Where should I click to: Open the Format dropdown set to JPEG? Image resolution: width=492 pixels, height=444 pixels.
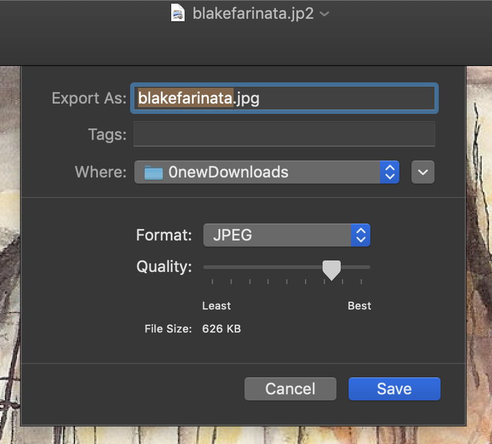(277, 235)
